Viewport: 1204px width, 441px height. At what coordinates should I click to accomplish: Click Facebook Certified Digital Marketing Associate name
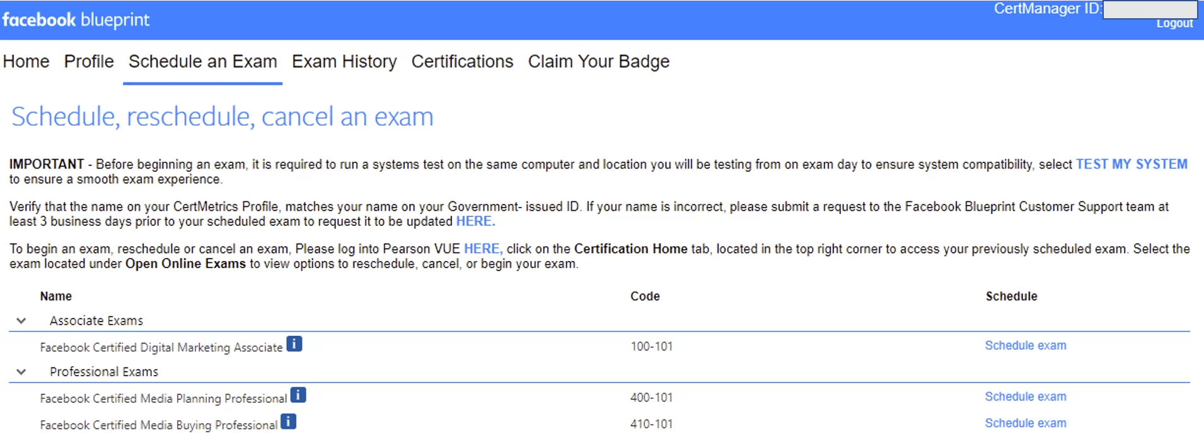coord(161,347)
